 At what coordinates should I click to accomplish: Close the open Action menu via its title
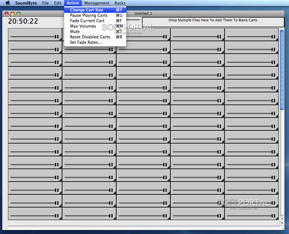(73, 3)
